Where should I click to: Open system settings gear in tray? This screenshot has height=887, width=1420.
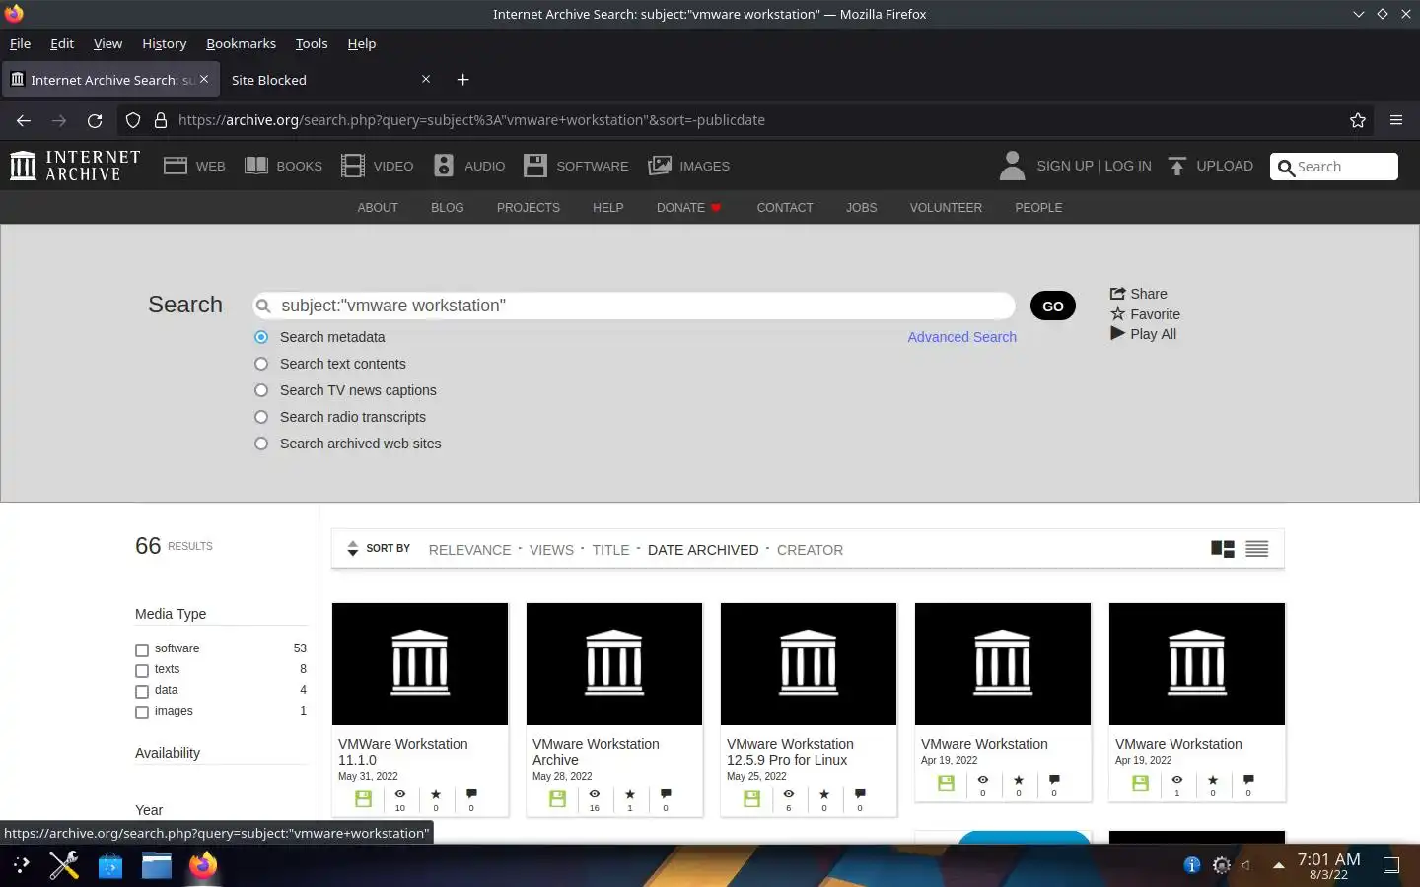click(1222, 865)
